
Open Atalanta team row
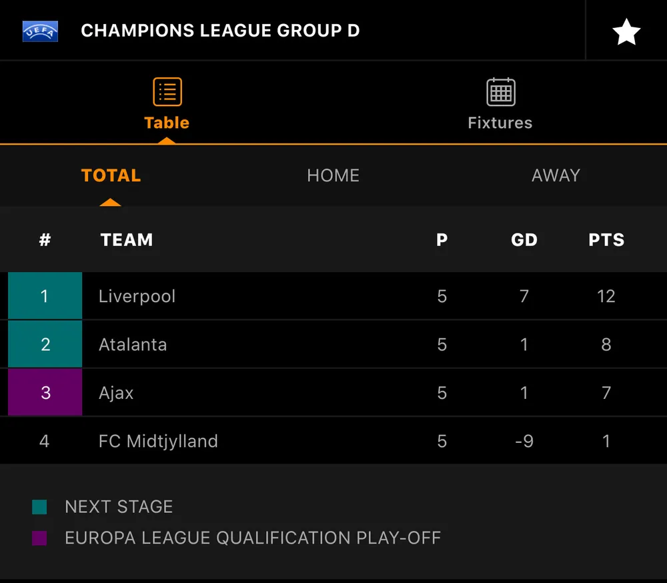[x=133, y=345]
